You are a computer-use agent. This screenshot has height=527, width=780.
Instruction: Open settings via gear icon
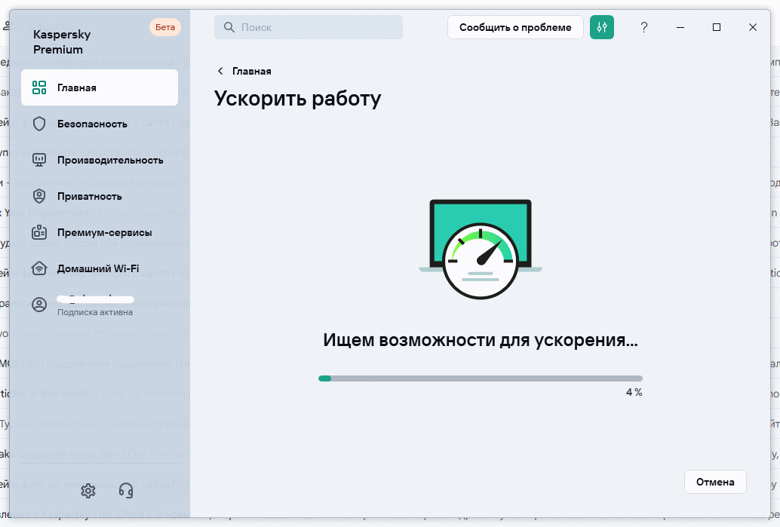[88, 491]
